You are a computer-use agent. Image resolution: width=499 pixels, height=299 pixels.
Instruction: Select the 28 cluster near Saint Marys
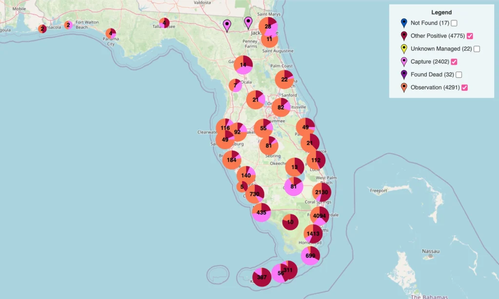pos(268,27)
